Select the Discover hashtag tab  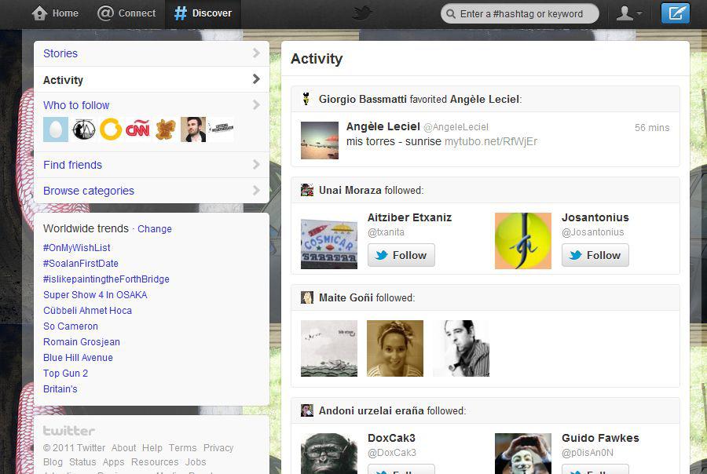[203, 13]
